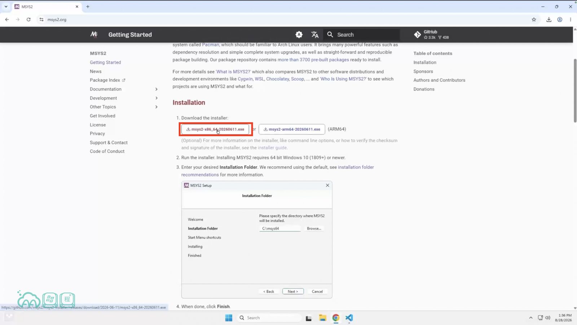The width and height of the screenshot is (577, 325).
Task: Open Code of Conduct in sidebar
Action: tap(107, 151)
